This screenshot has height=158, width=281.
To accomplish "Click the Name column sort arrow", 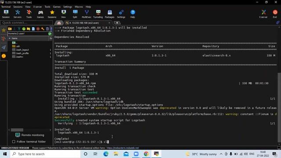I will [x=10, y=38].
